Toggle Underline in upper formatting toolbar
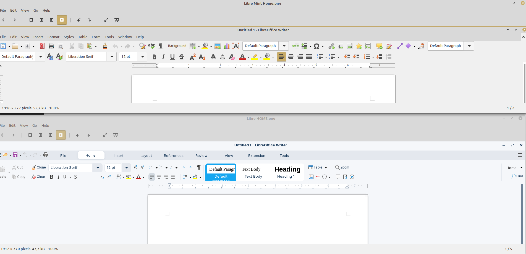 tap(172, 57)
